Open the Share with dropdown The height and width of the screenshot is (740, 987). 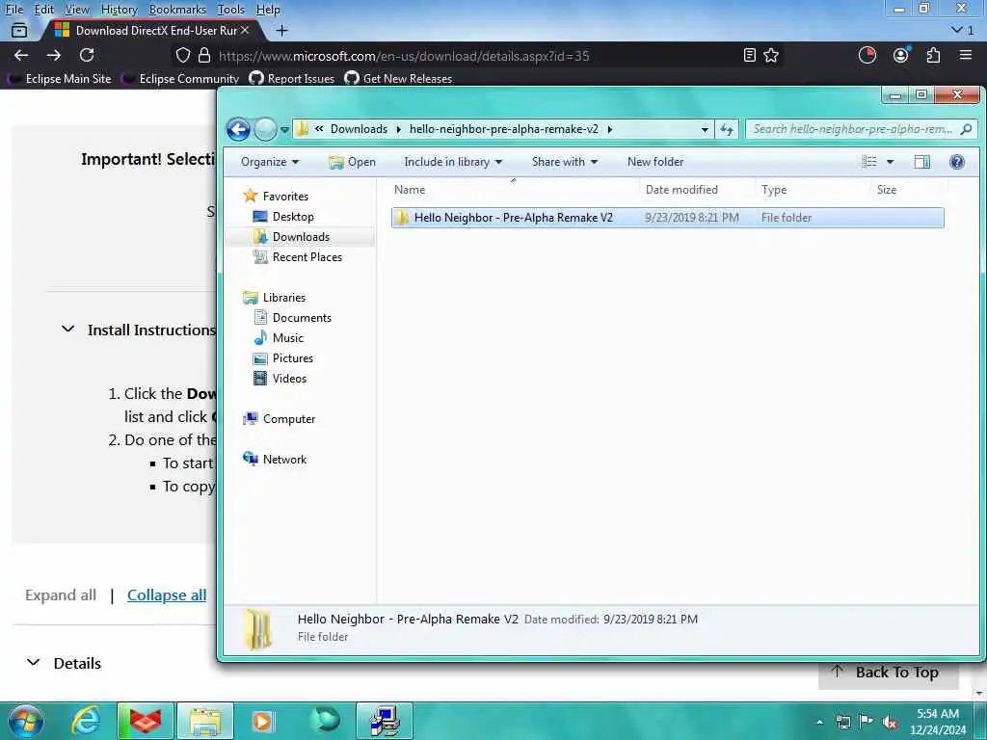pyautogui.click(x=565, y=162)
